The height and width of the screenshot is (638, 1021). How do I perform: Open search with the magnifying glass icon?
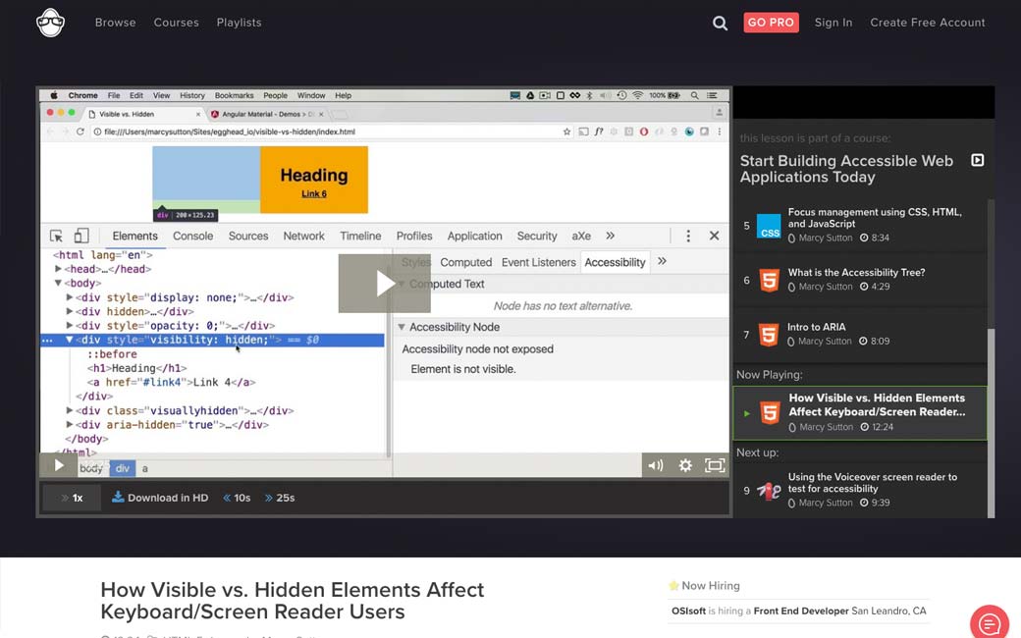point(720,23)
